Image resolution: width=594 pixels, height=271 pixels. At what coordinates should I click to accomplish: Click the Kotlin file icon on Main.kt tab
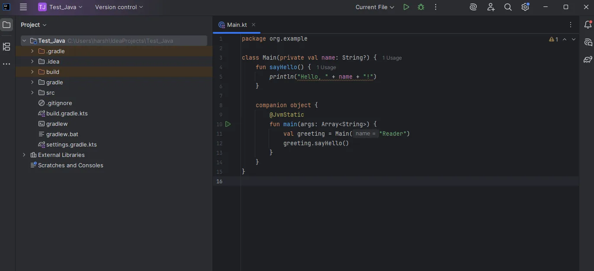click(x=222, y=25)
